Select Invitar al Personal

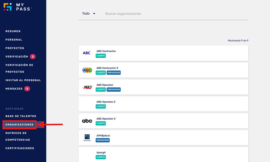pyautogui.click(x=23, y=80)
